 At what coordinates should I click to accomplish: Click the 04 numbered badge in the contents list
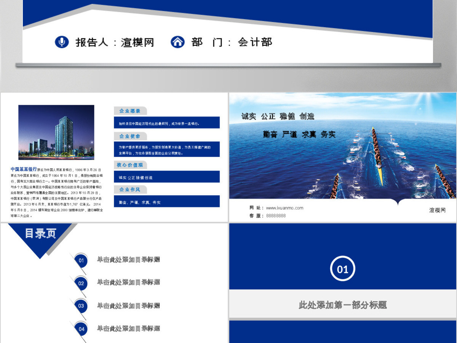81,329
